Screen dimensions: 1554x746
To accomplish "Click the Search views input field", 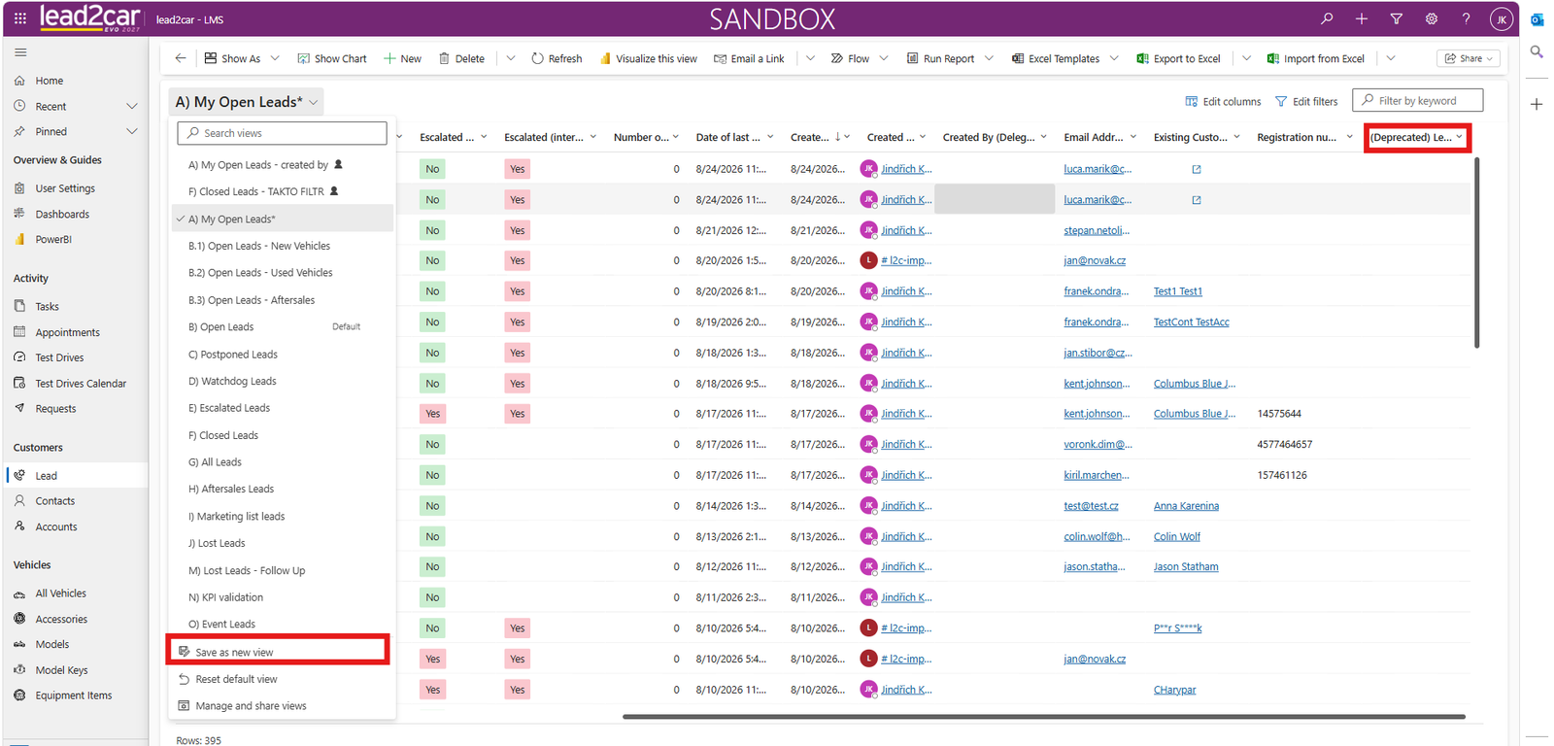I will coord(283,133).
